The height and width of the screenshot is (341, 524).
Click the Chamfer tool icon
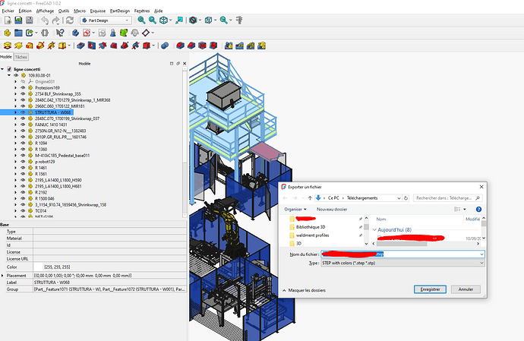(191, 46)
